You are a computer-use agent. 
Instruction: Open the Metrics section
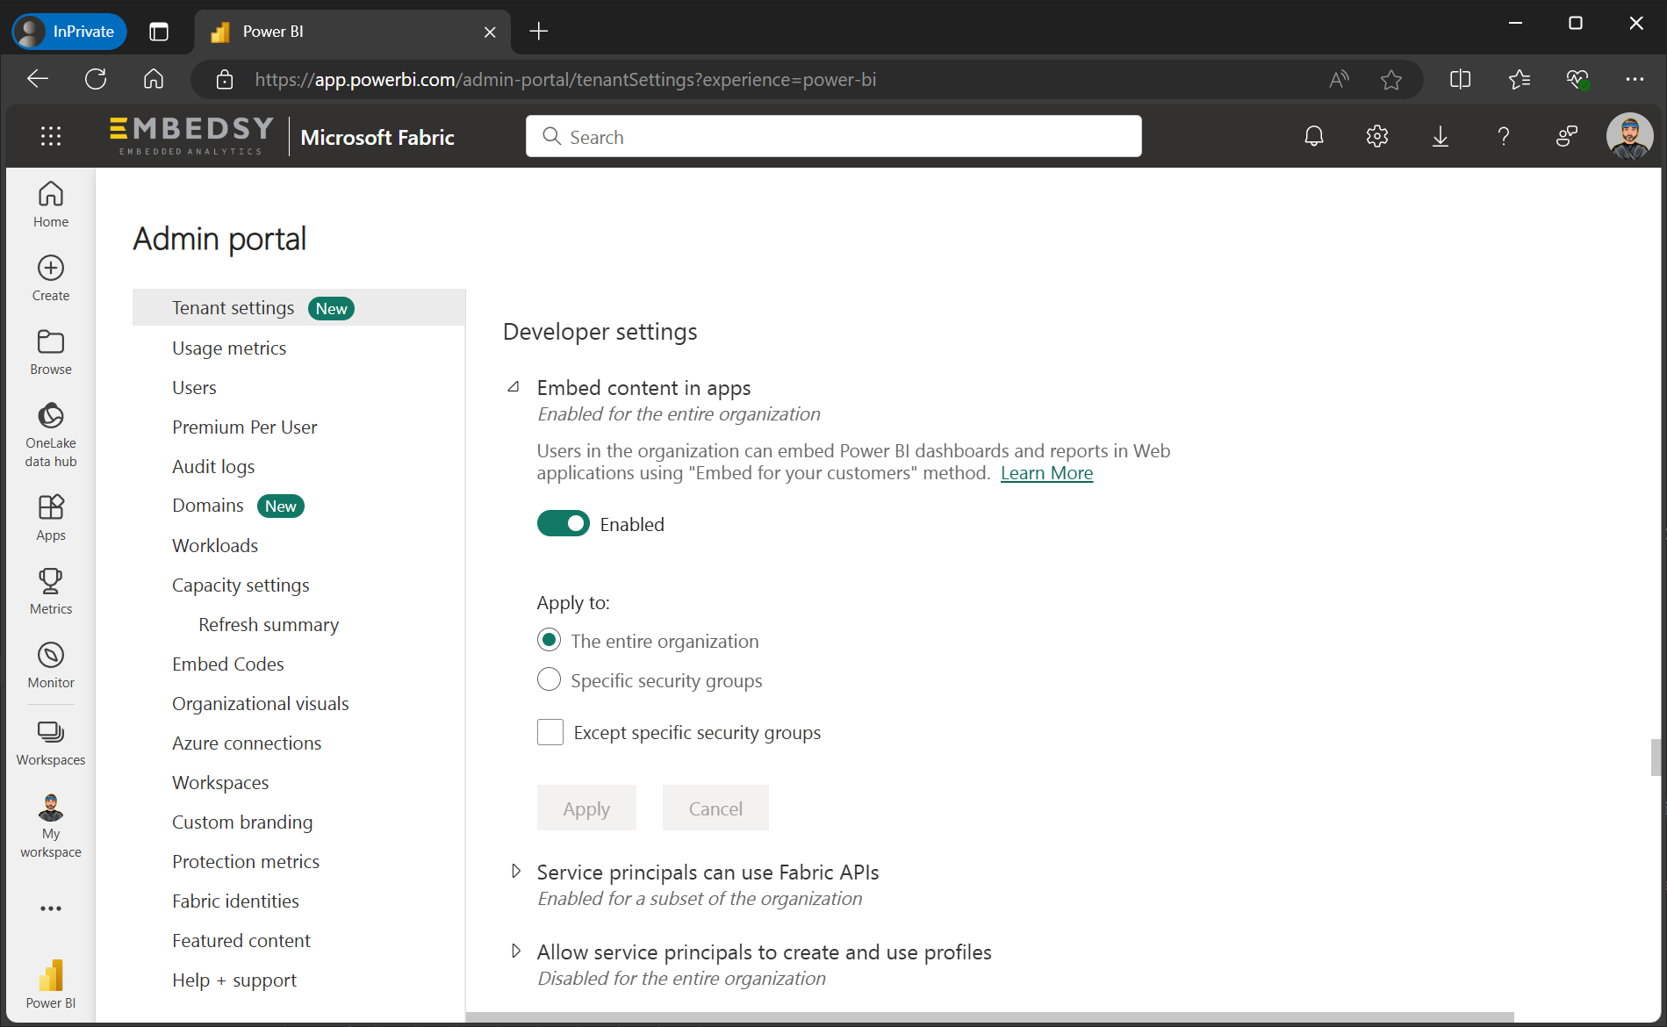pyautogui.click(x=50, y=590)
